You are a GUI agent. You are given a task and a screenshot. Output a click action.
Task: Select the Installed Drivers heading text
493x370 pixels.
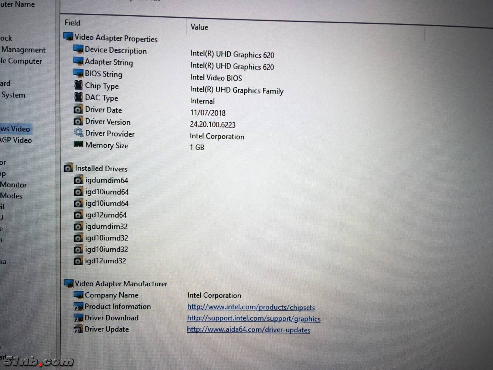(x=101, y=169)
